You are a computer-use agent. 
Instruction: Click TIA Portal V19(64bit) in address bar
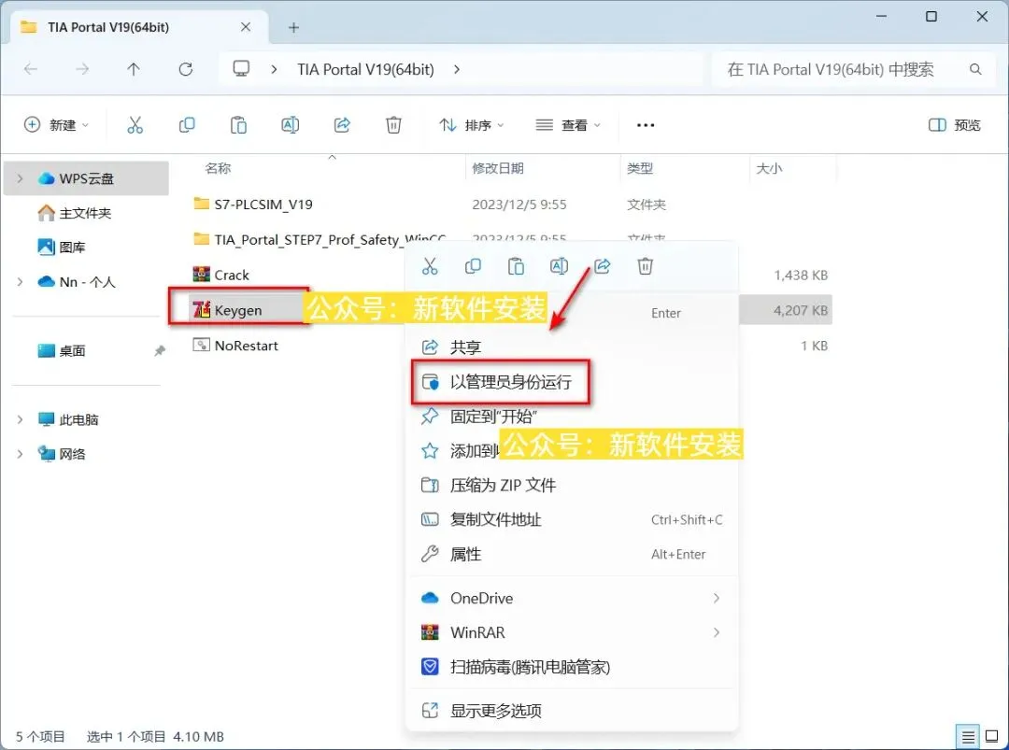[x=365, y=69]
